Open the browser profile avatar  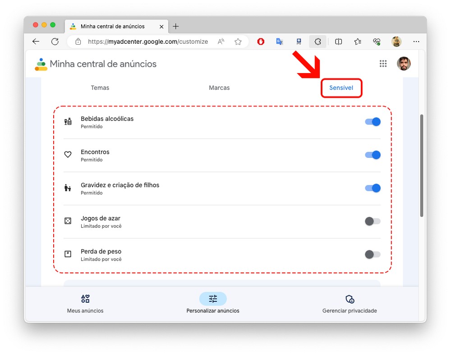tap(396, 41)
